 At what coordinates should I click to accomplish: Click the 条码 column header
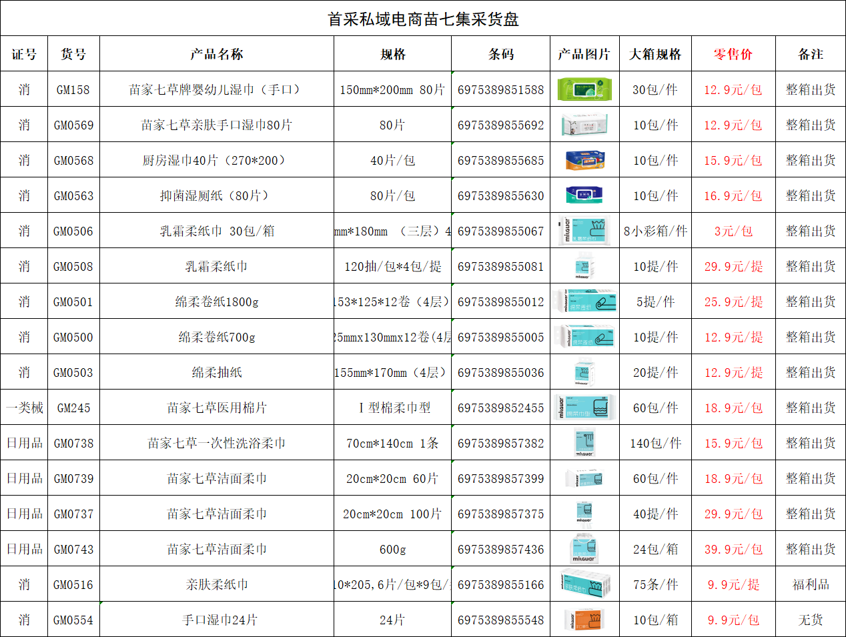(x=501, y=53)
